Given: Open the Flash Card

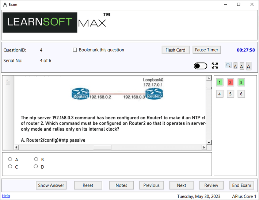Looking at the screenshot, I should point(175,50).
